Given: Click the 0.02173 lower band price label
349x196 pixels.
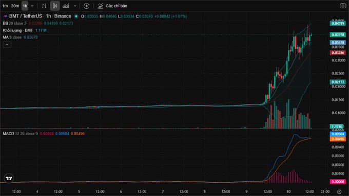Looking at the screenshot, I should point(338,82).
